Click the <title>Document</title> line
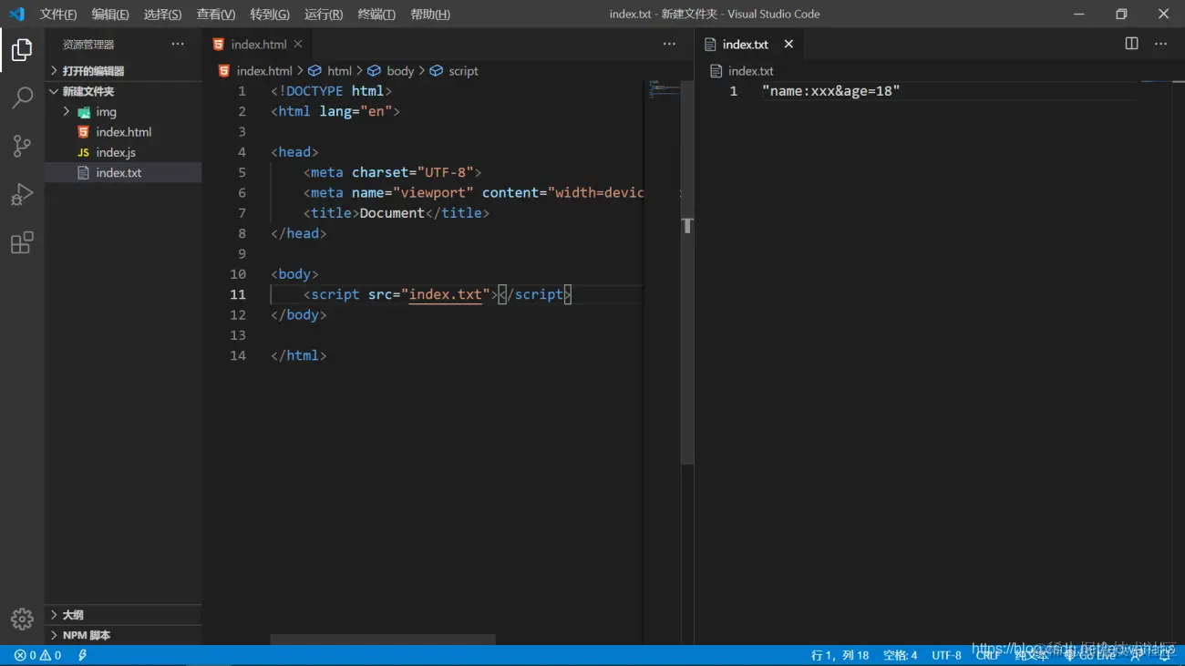The height and width of the screenshot is (666, 1185). click(397, 213)
